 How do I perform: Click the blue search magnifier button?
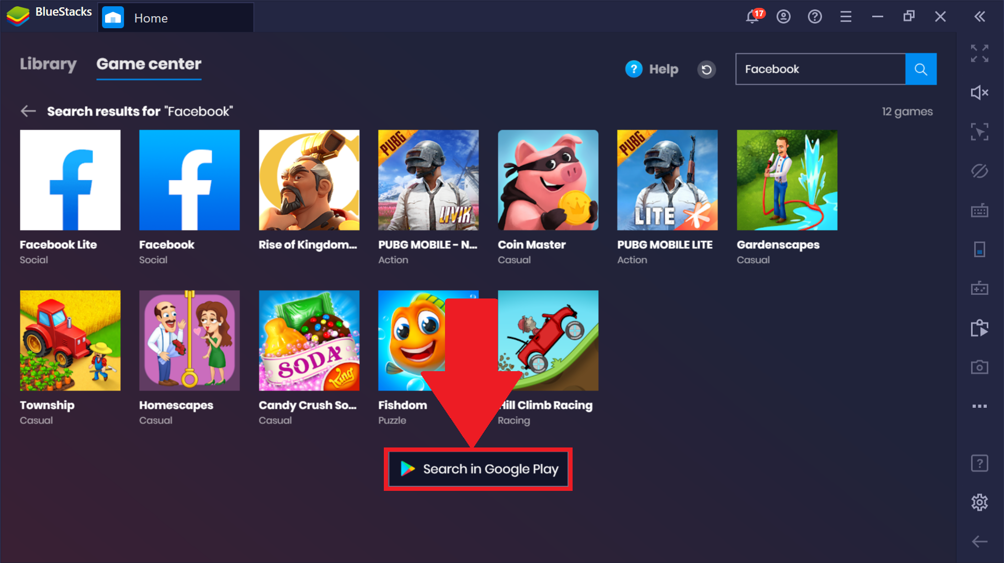(x=921, y=69)
